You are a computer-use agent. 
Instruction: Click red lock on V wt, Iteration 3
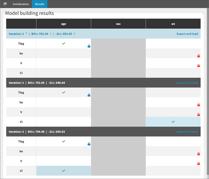click(x=198, y=163)
